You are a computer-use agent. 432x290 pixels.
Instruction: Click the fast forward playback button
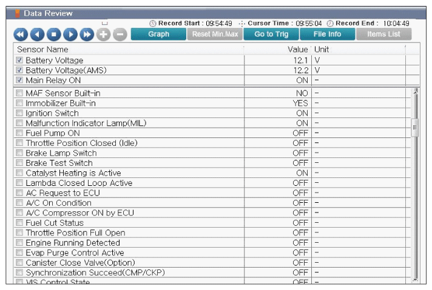click(87, 35)
